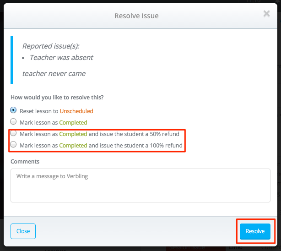Click the Resolve button
This screenshot has width=281, height=251.
pyautogui.click(x=255, y=231)
